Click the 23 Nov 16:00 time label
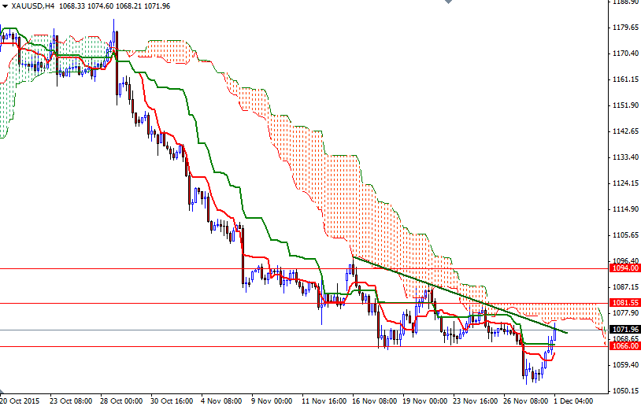This screenshot has width=641, height=406. pos(476,401)
